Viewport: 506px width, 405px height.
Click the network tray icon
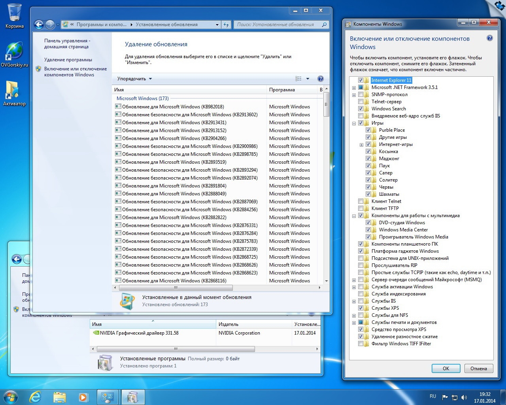tap(455, 397)
